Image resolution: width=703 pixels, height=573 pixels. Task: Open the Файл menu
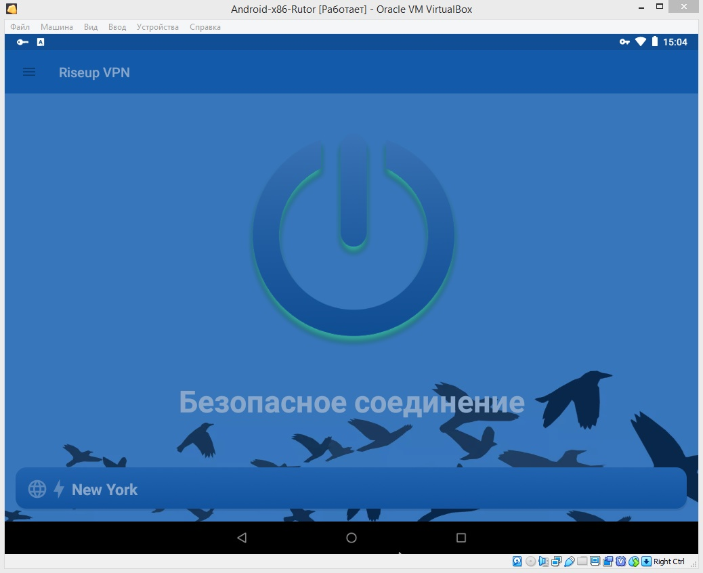click(x=20, y=27)
